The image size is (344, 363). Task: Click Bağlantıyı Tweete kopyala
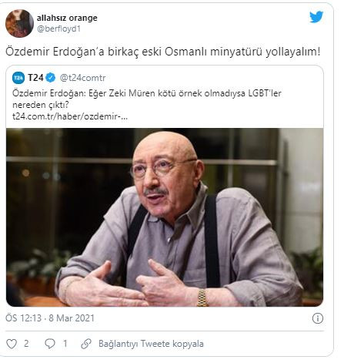click(x=151, y=344)
